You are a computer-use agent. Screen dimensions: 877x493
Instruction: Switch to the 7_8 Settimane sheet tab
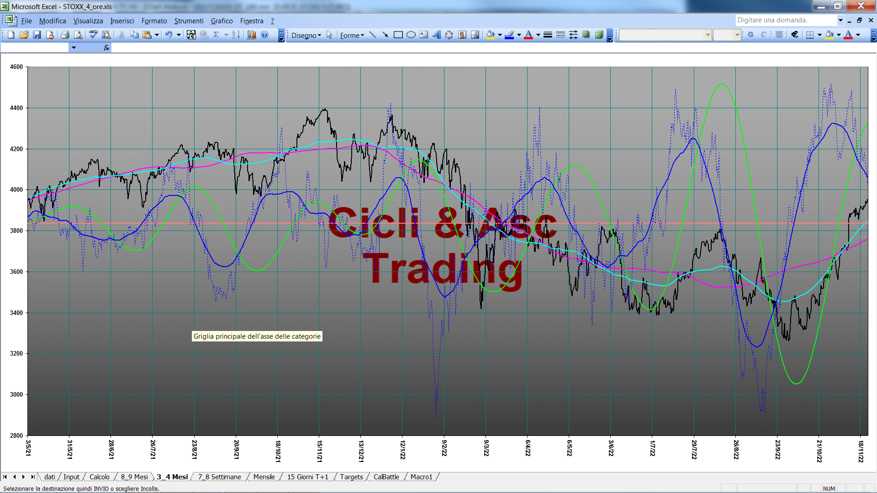click(219, 477)
